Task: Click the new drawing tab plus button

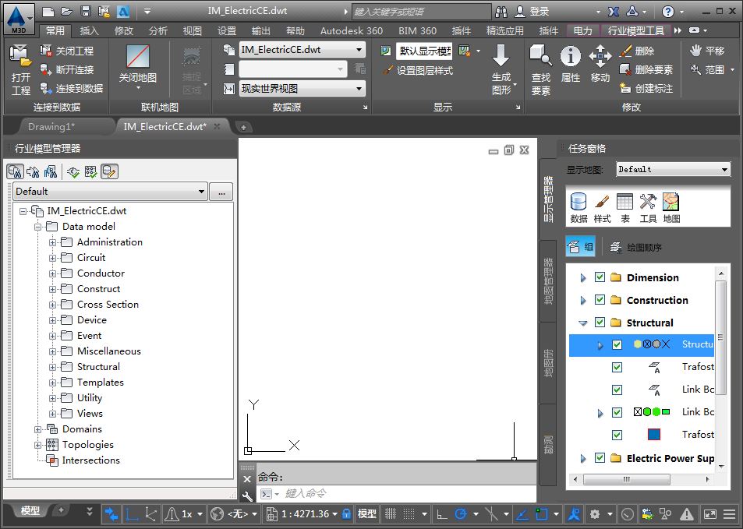Action: click(243, 127)
